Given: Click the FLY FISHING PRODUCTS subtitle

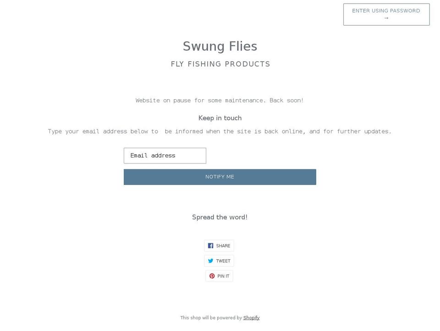Looking at the screenshot, I should tap(220, 64).
